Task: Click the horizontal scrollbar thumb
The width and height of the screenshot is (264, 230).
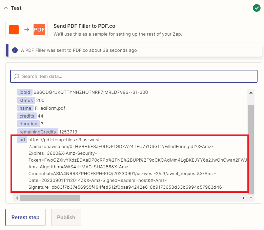Action: point(50,198)
